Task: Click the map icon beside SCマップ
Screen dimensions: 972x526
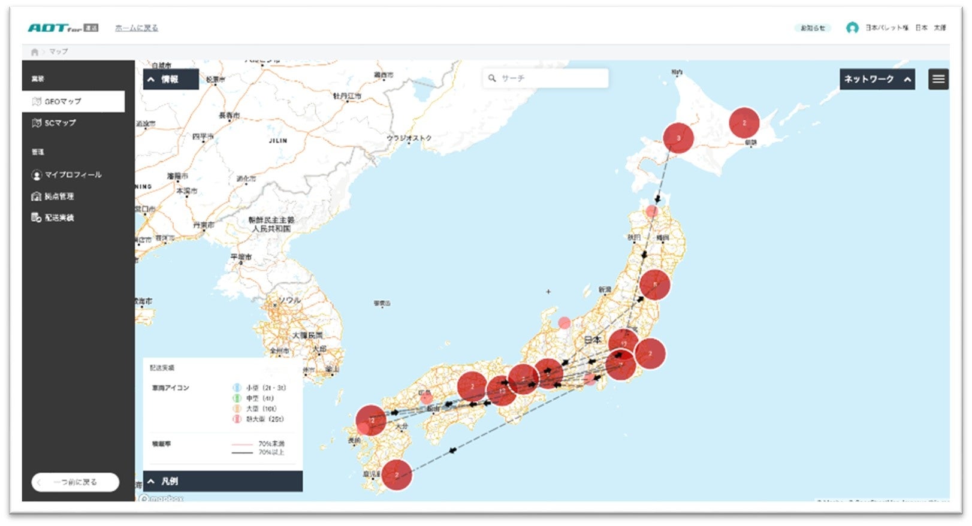Action: [37, 123]
